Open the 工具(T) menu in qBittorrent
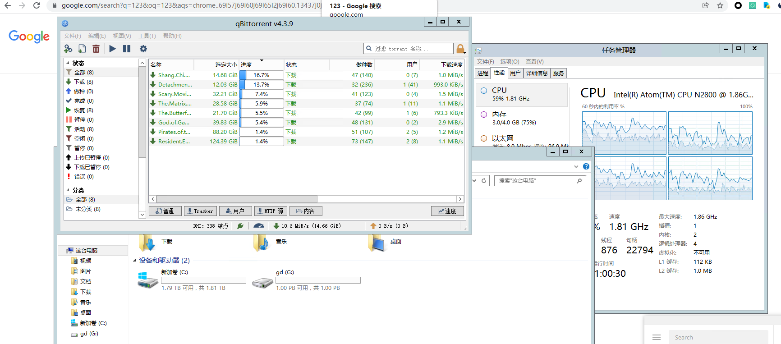 coord(147,36)
